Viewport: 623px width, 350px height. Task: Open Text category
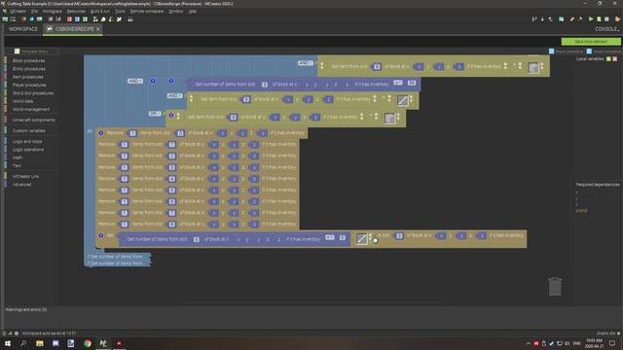click(17, 165)
